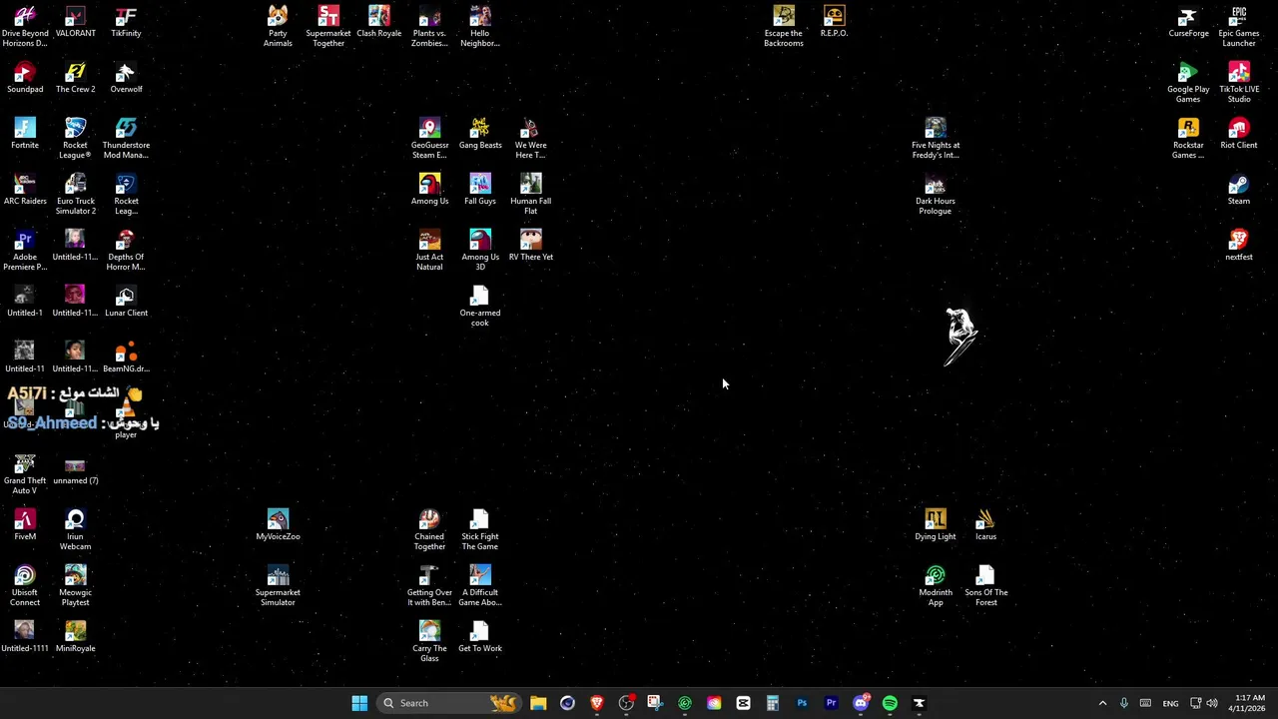Open the clock and date panel

pos(1249,703)
